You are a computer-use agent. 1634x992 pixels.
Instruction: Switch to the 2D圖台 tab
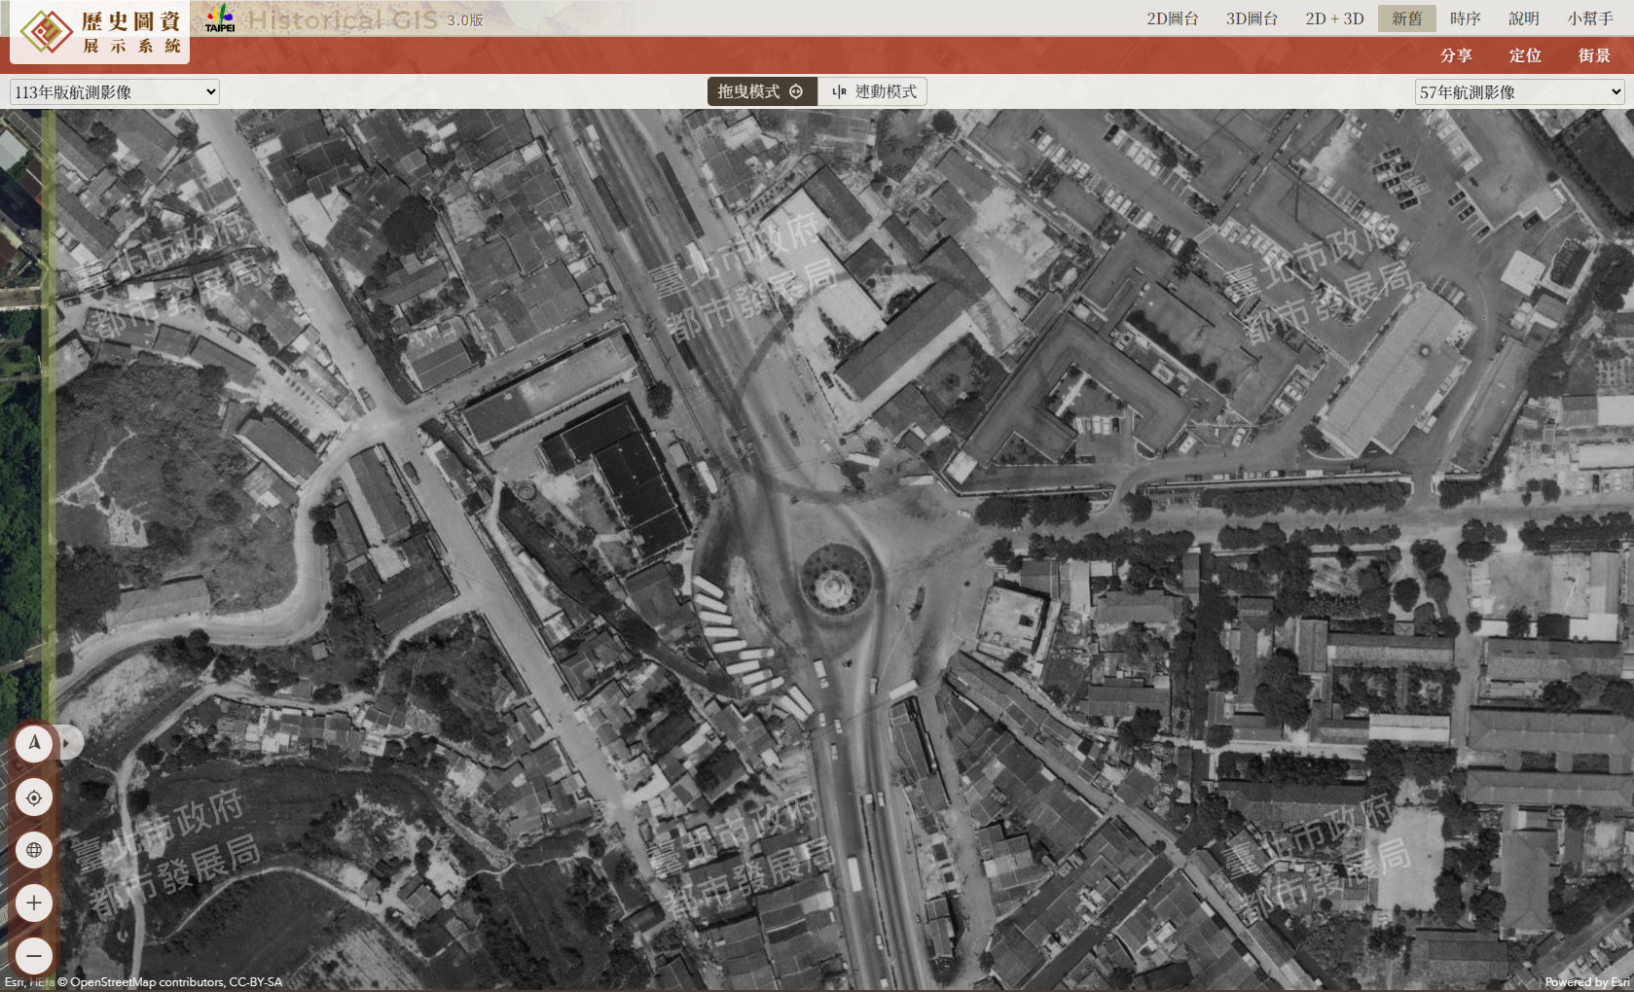coord(1172,18)
